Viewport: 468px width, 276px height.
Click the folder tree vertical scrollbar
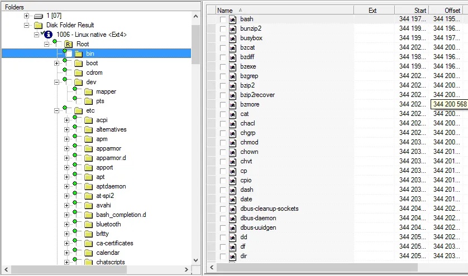pyautogui.click(x=195, y=139)
